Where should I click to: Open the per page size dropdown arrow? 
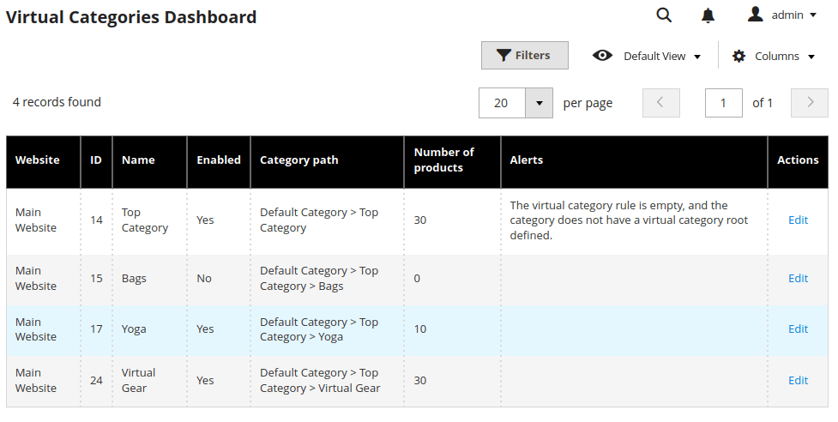(x=539, y=103)
